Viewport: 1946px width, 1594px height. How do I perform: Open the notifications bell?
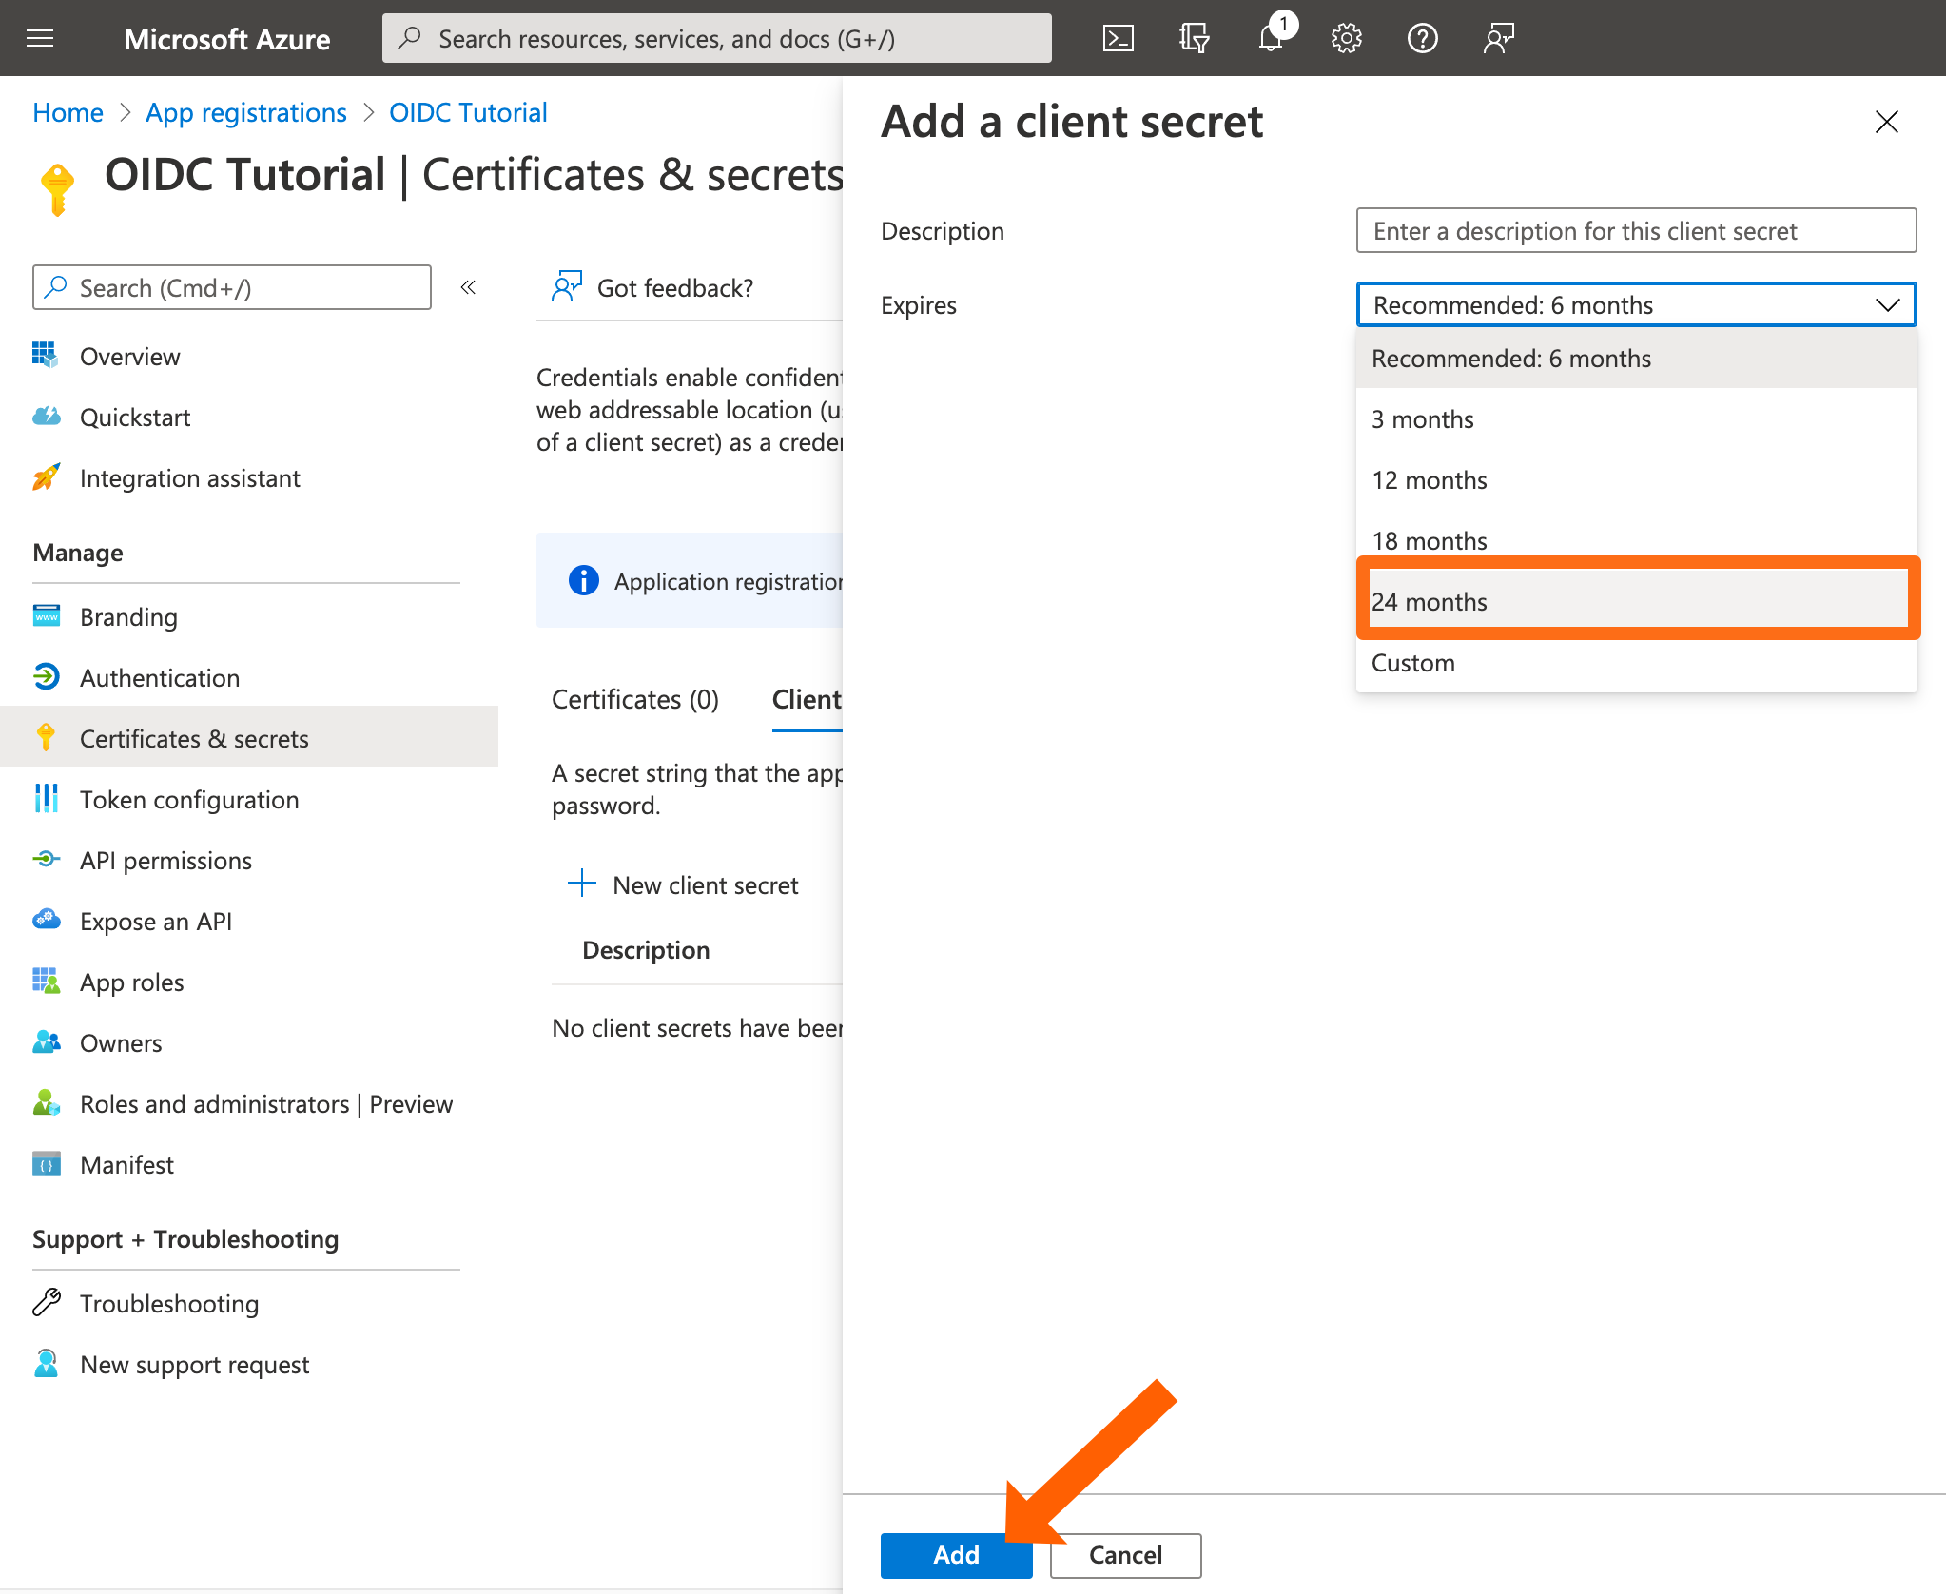[x=1271, y=38]
